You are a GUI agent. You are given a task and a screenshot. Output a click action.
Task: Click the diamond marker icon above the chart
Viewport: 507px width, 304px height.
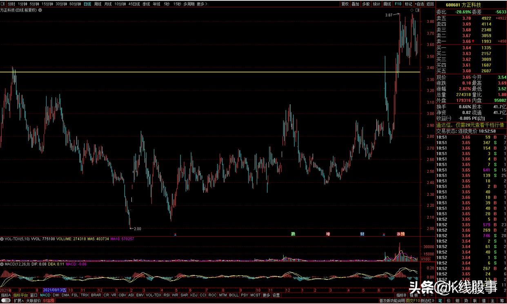click(x=412, y=10)
